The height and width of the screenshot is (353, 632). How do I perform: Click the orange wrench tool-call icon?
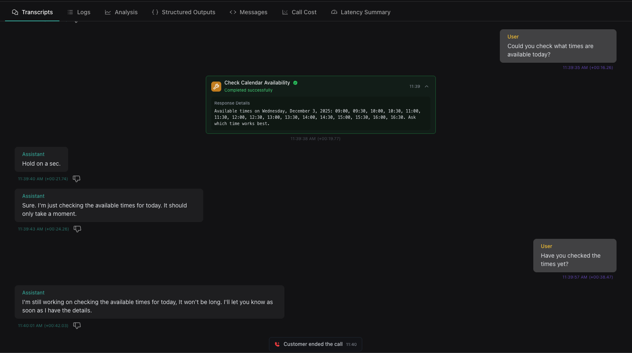point(216,86)
